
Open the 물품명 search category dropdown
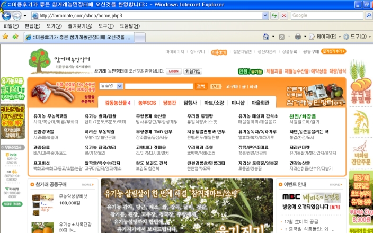click(111, 86)
